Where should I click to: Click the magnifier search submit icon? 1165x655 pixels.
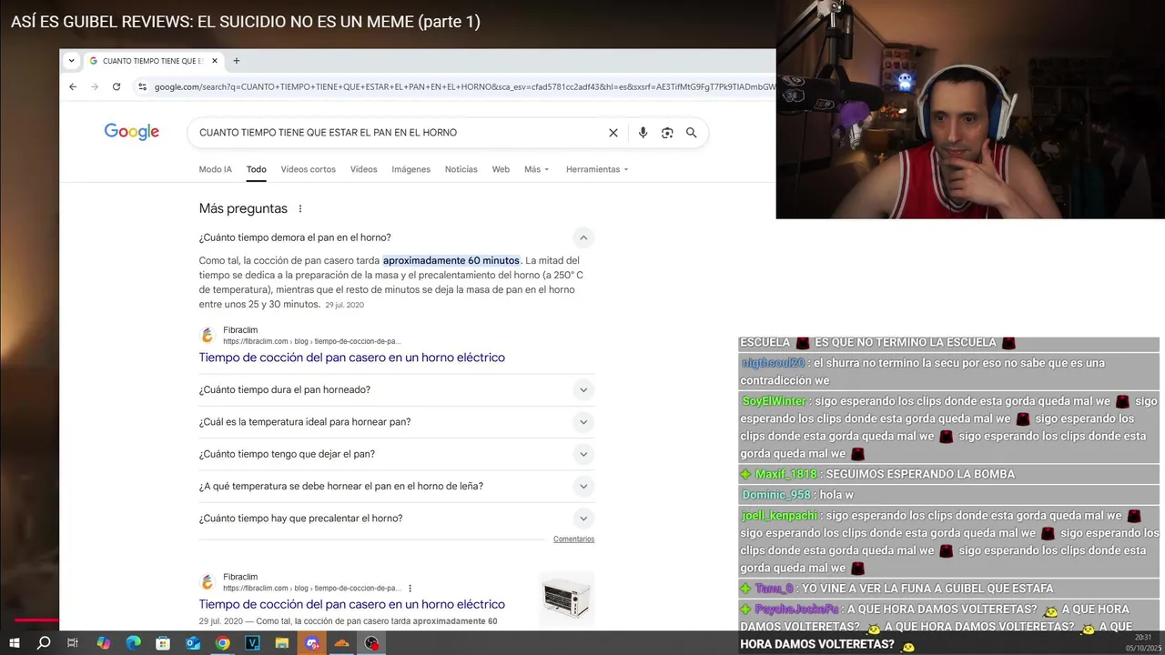(692, 133)
